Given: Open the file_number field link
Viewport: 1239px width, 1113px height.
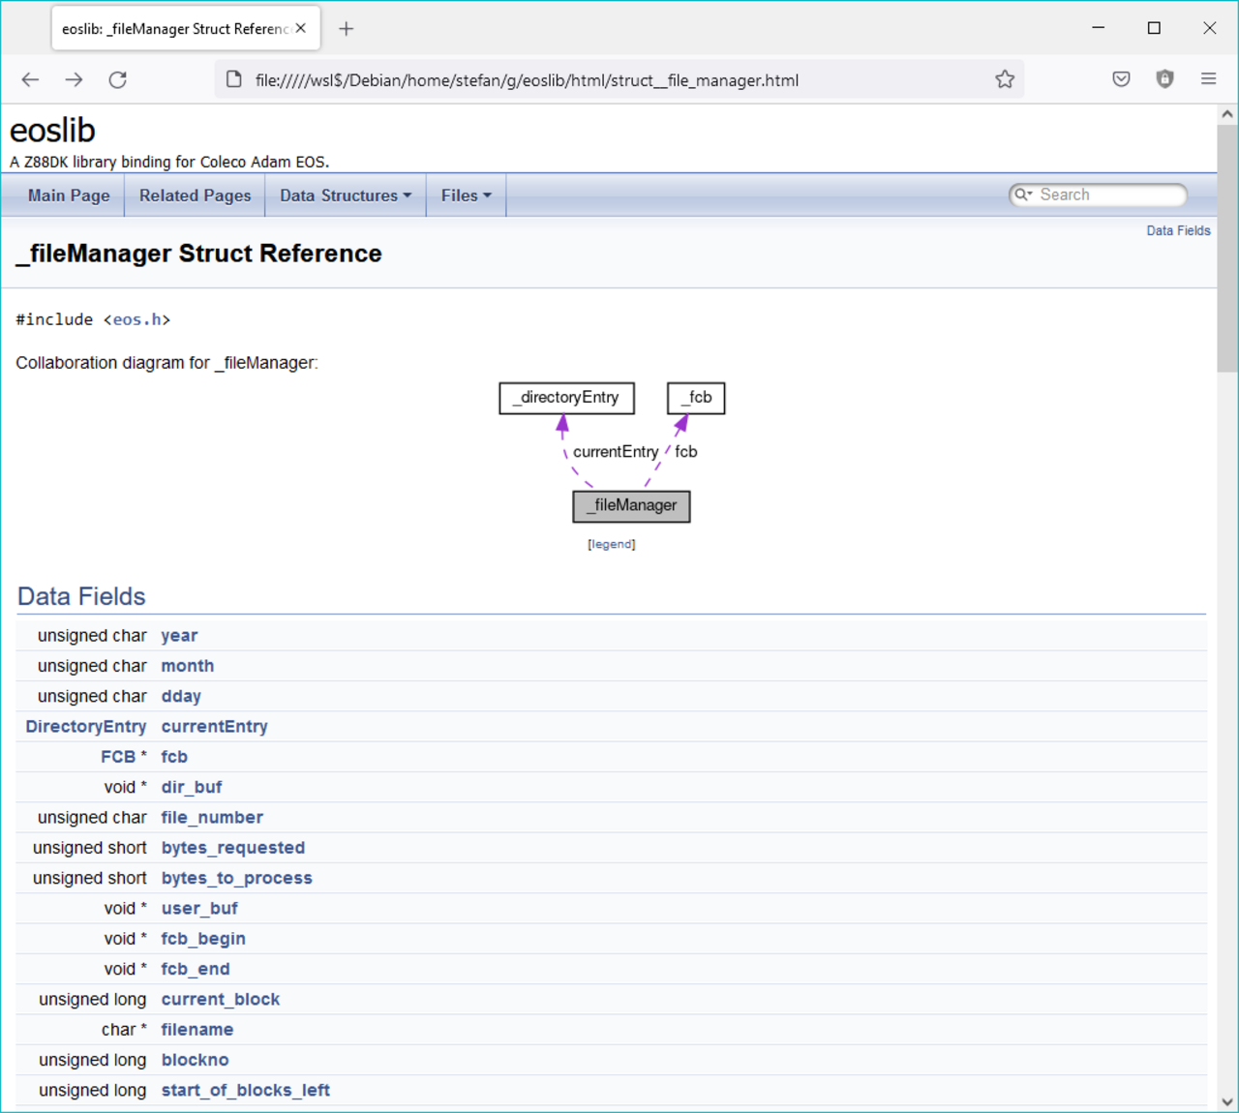Looking at the screenshot, I should tap(212, 818).
